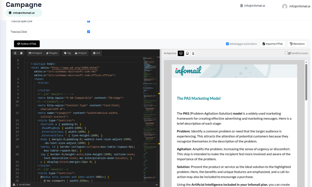
Task: Switch preview to tablet view
Action: [187, 53]
